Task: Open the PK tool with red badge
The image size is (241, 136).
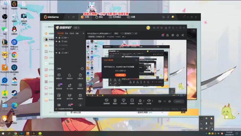Action: pos(70,105)
